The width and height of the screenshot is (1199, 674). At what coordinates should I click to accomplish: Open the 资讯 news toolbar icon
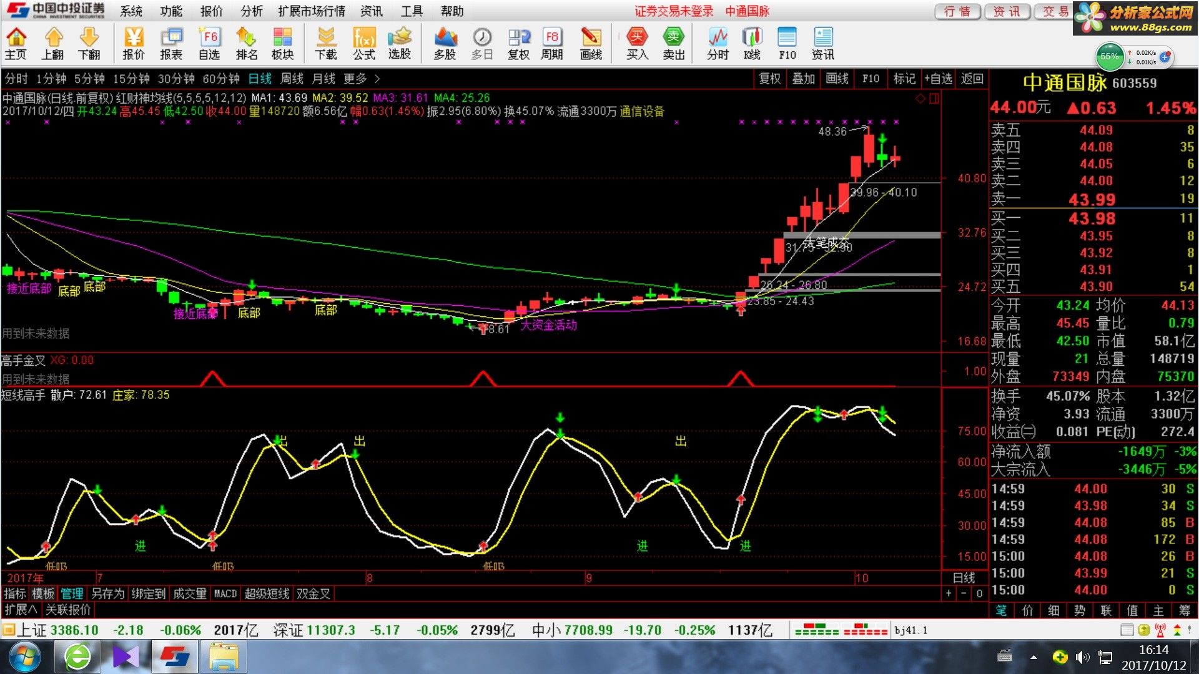[823, 44]
